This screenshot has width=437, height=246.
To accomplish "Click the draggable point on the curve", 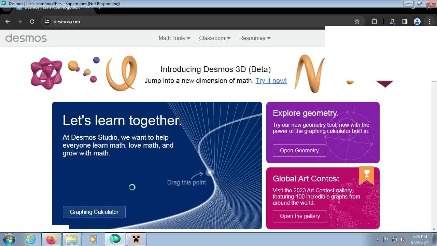I will point(210,173).
